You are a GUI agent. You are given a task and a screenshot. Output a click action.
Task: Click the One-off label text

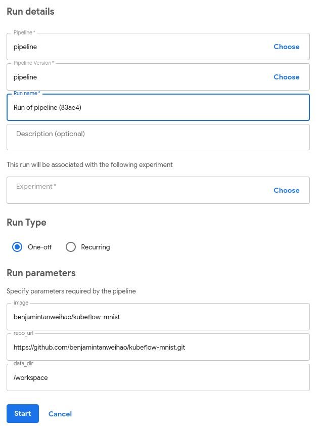(x=39, y=247)
